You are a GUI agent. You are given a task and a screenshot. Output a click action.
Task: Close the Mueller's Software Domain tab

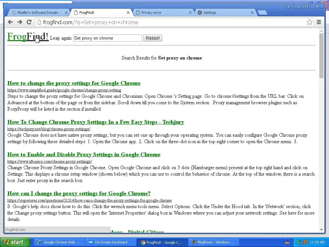pos(66,13)
